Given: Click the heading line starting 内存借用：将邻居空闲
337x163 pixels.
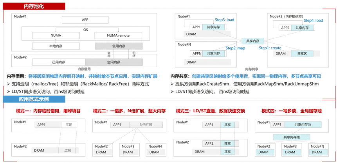Looking at the screenshot, I should [x=82, y=76].
